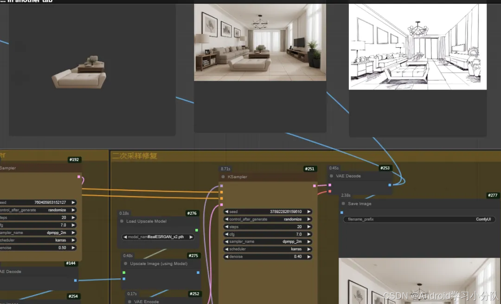
Task: Collapse the Save Image #277 node dot
Action: coord(343,204)
